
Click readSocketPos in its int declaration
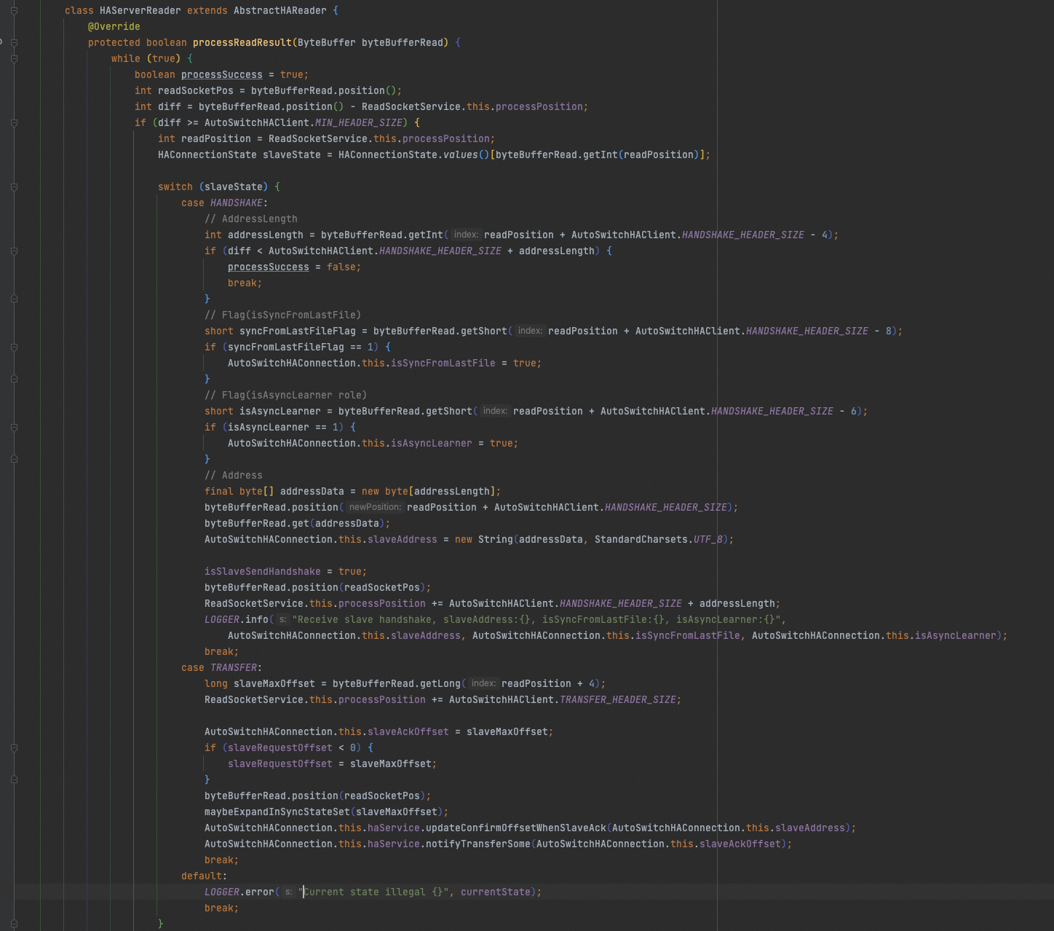point(196,91)
